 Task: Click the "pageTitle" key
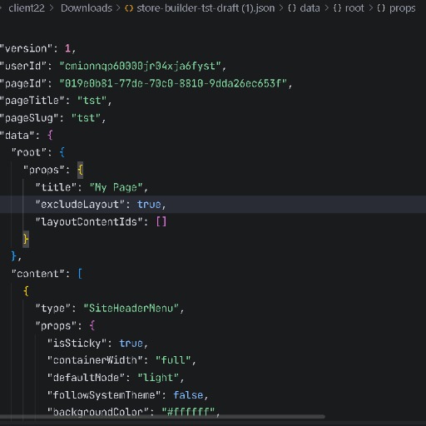[32, 101]
